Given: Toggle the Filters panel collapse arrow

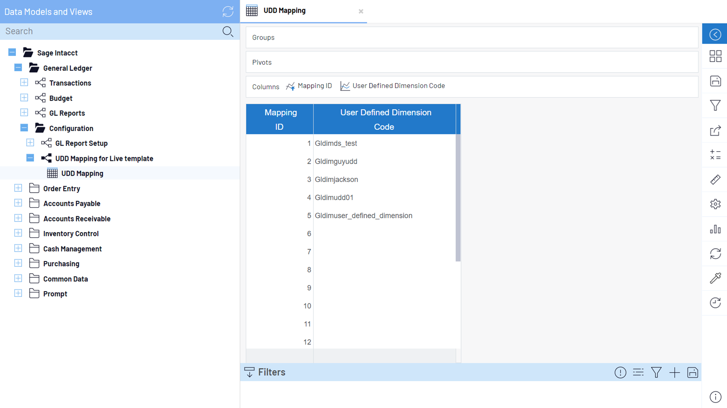Looking at the screenshot, I should coord(250,372).
